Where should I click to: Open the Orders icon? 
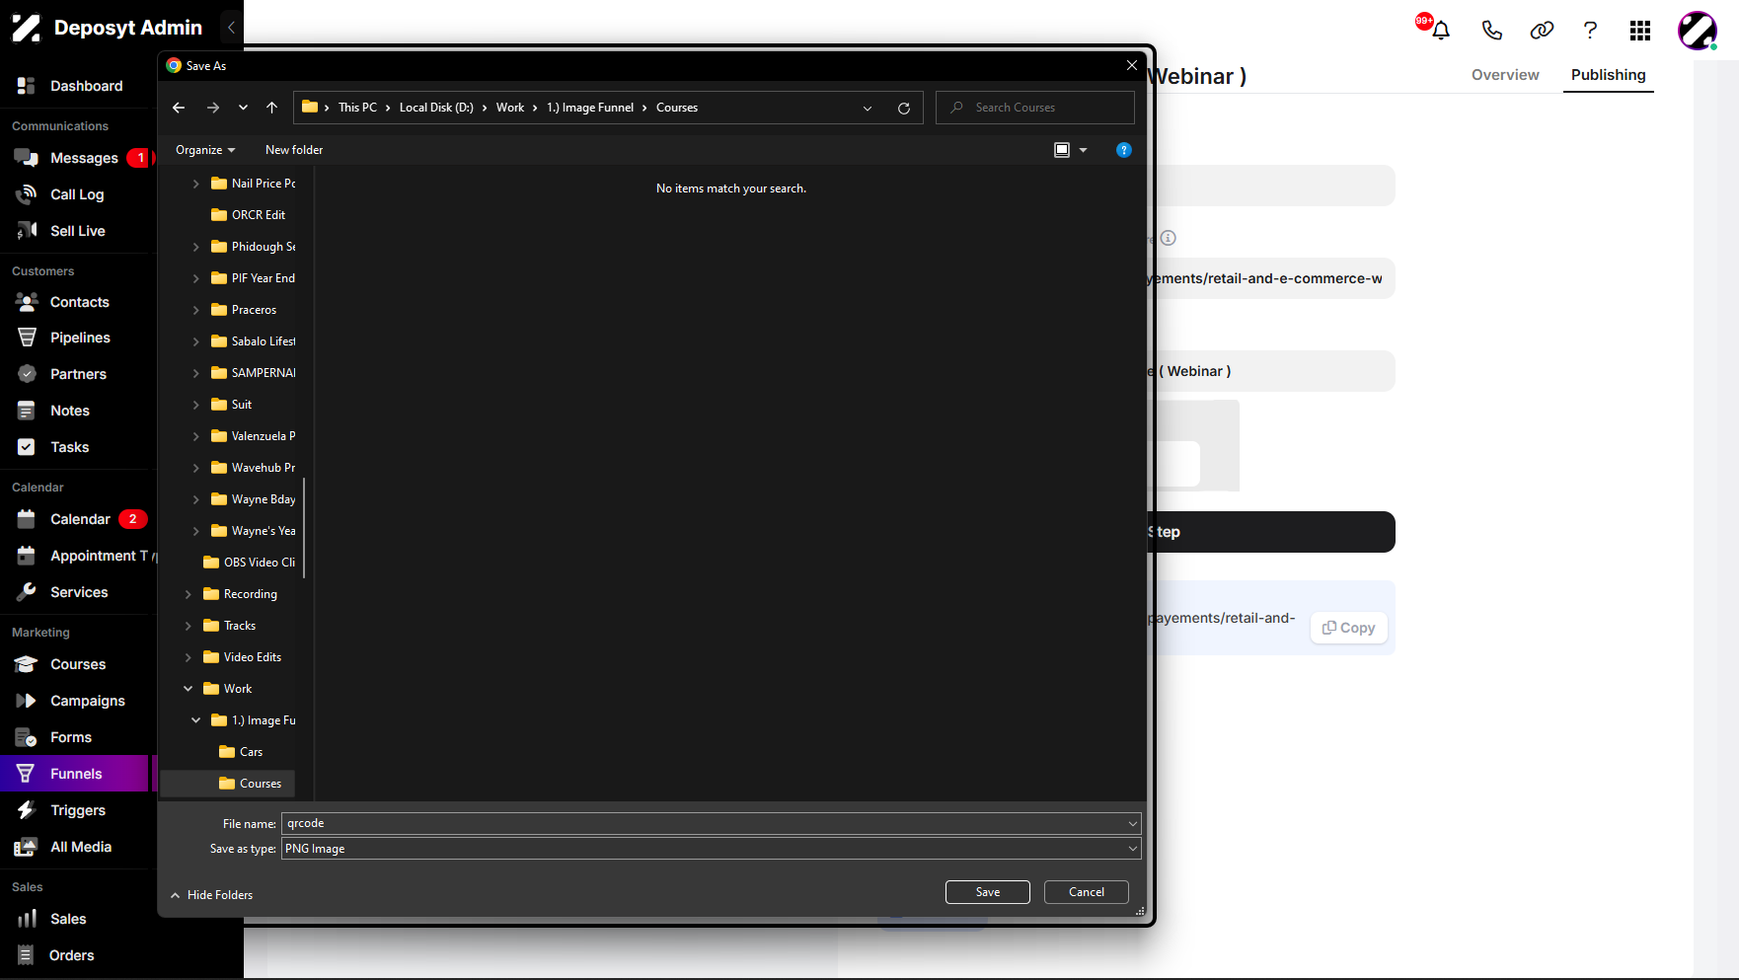pyautogui.click(x=27, y=955)
